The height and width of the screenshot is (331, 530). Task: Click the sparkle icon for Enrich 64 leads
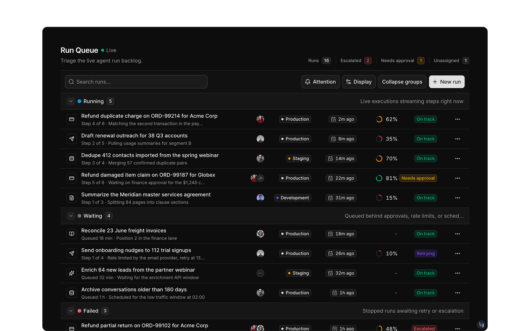click(x=72, y=273)
